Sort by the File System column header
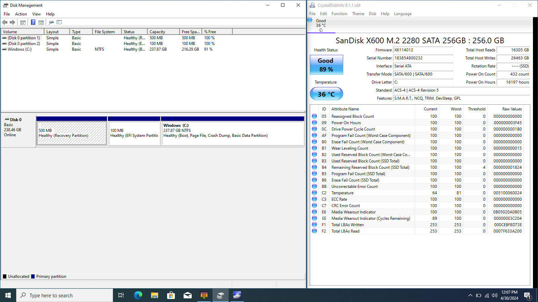538x302 pixels. 107,32
